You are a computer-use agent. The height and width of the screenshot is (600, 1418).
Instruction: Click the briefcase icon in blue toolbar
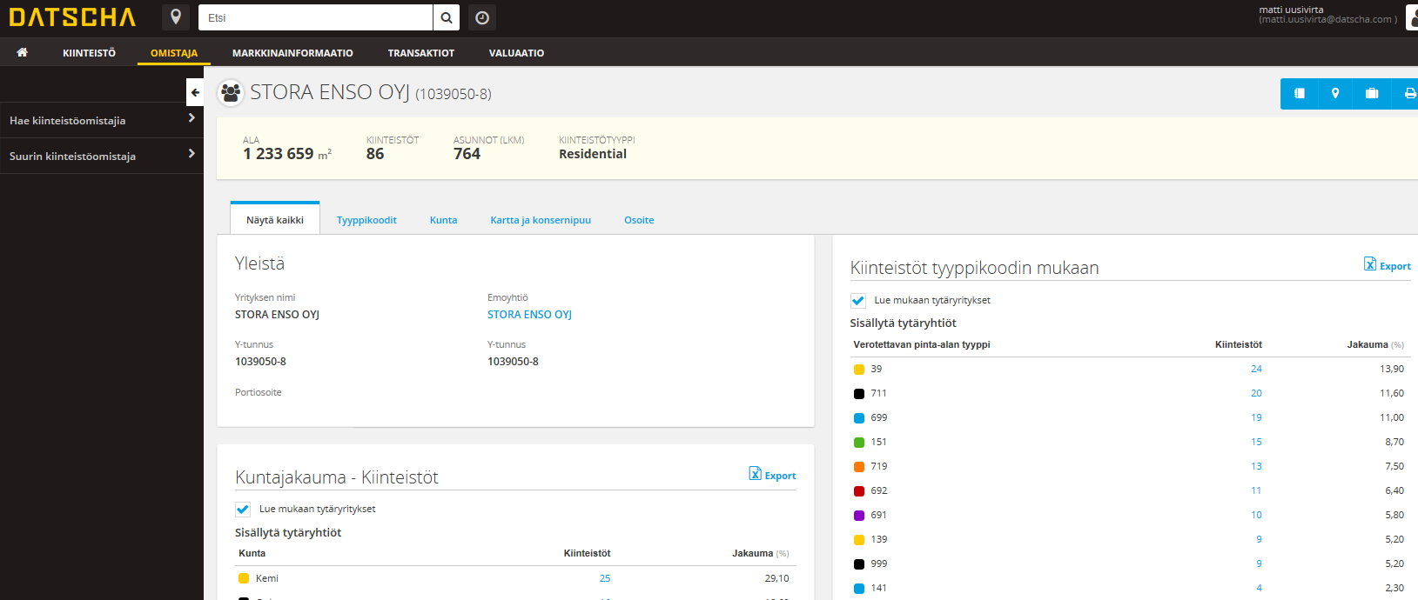click(x=1372, y=93)
